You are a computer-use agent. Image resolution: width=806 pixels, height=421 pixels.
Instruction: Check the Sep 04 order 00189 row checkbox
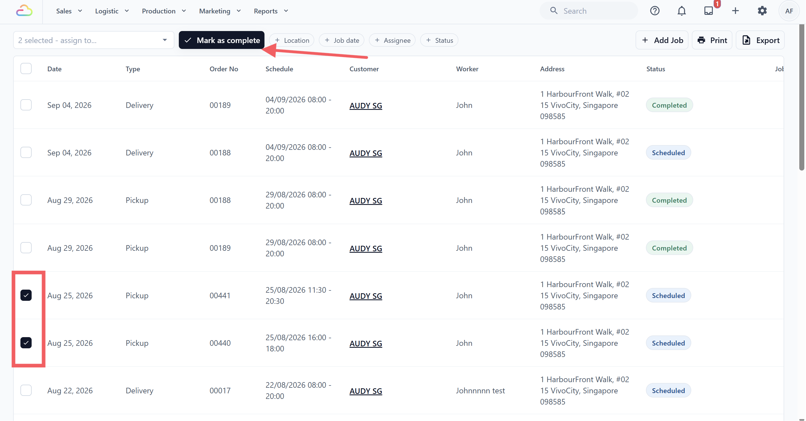(x=26, y=105)
